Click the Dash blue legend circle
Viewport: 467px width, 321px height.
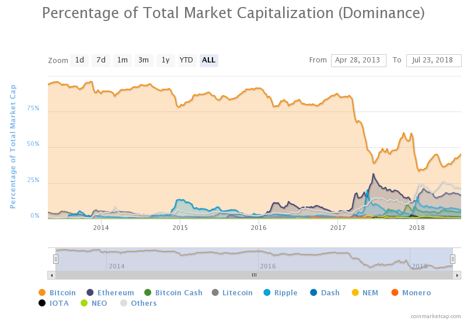313,293
